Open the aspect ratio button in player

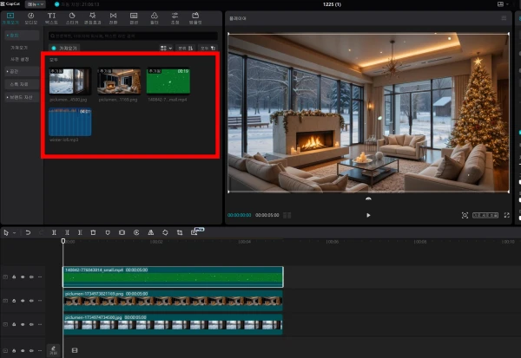pyautogui.click(x=485, y=215)
